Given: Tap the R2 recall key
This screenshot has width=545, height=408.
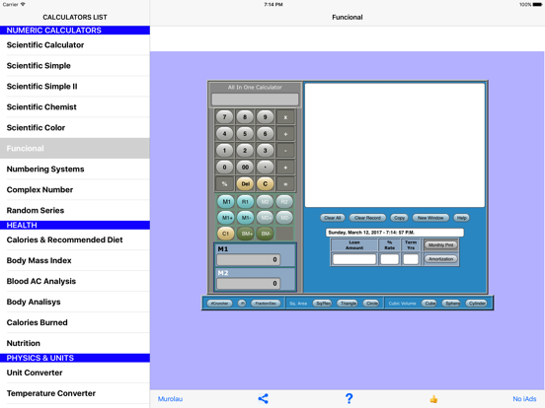Looking at the screenshot, I should [284, 202].
